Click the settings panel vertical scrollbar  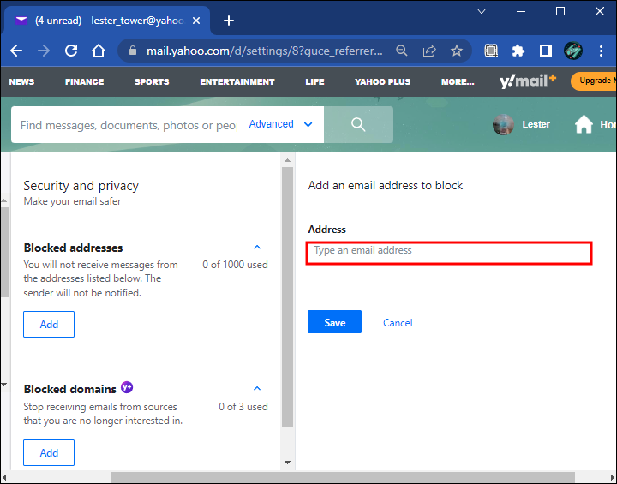[287, 297]
